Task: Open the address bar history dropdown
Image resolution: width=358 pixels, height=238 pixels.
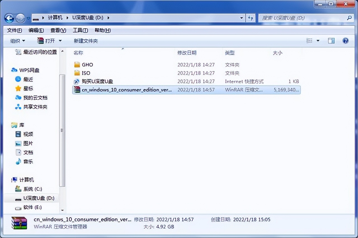Action: [x=242, y=18]
